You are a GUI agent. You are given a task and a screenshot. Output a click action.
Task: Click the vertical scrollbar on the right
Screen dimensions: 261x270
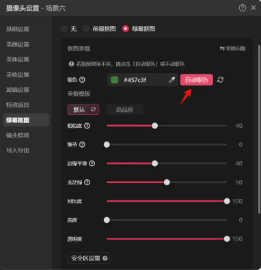tap(259, 129)
